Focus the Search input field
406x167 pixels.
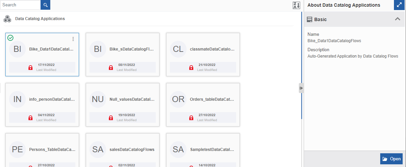20,5
